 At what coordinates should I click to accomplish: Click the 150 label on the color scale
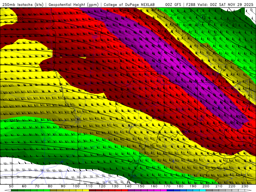coord(141,186)
